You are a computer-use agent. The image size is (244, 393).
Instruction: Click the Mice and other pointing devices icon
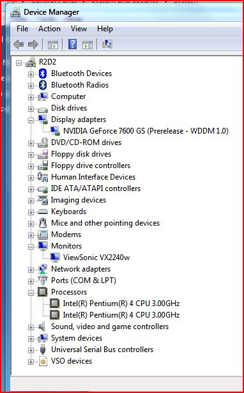point(43,223)
